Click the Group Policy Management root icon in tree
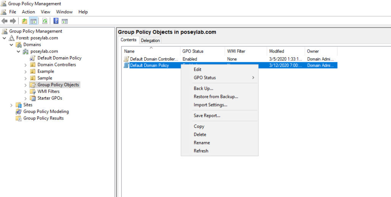391x197 pixels. 5,31
